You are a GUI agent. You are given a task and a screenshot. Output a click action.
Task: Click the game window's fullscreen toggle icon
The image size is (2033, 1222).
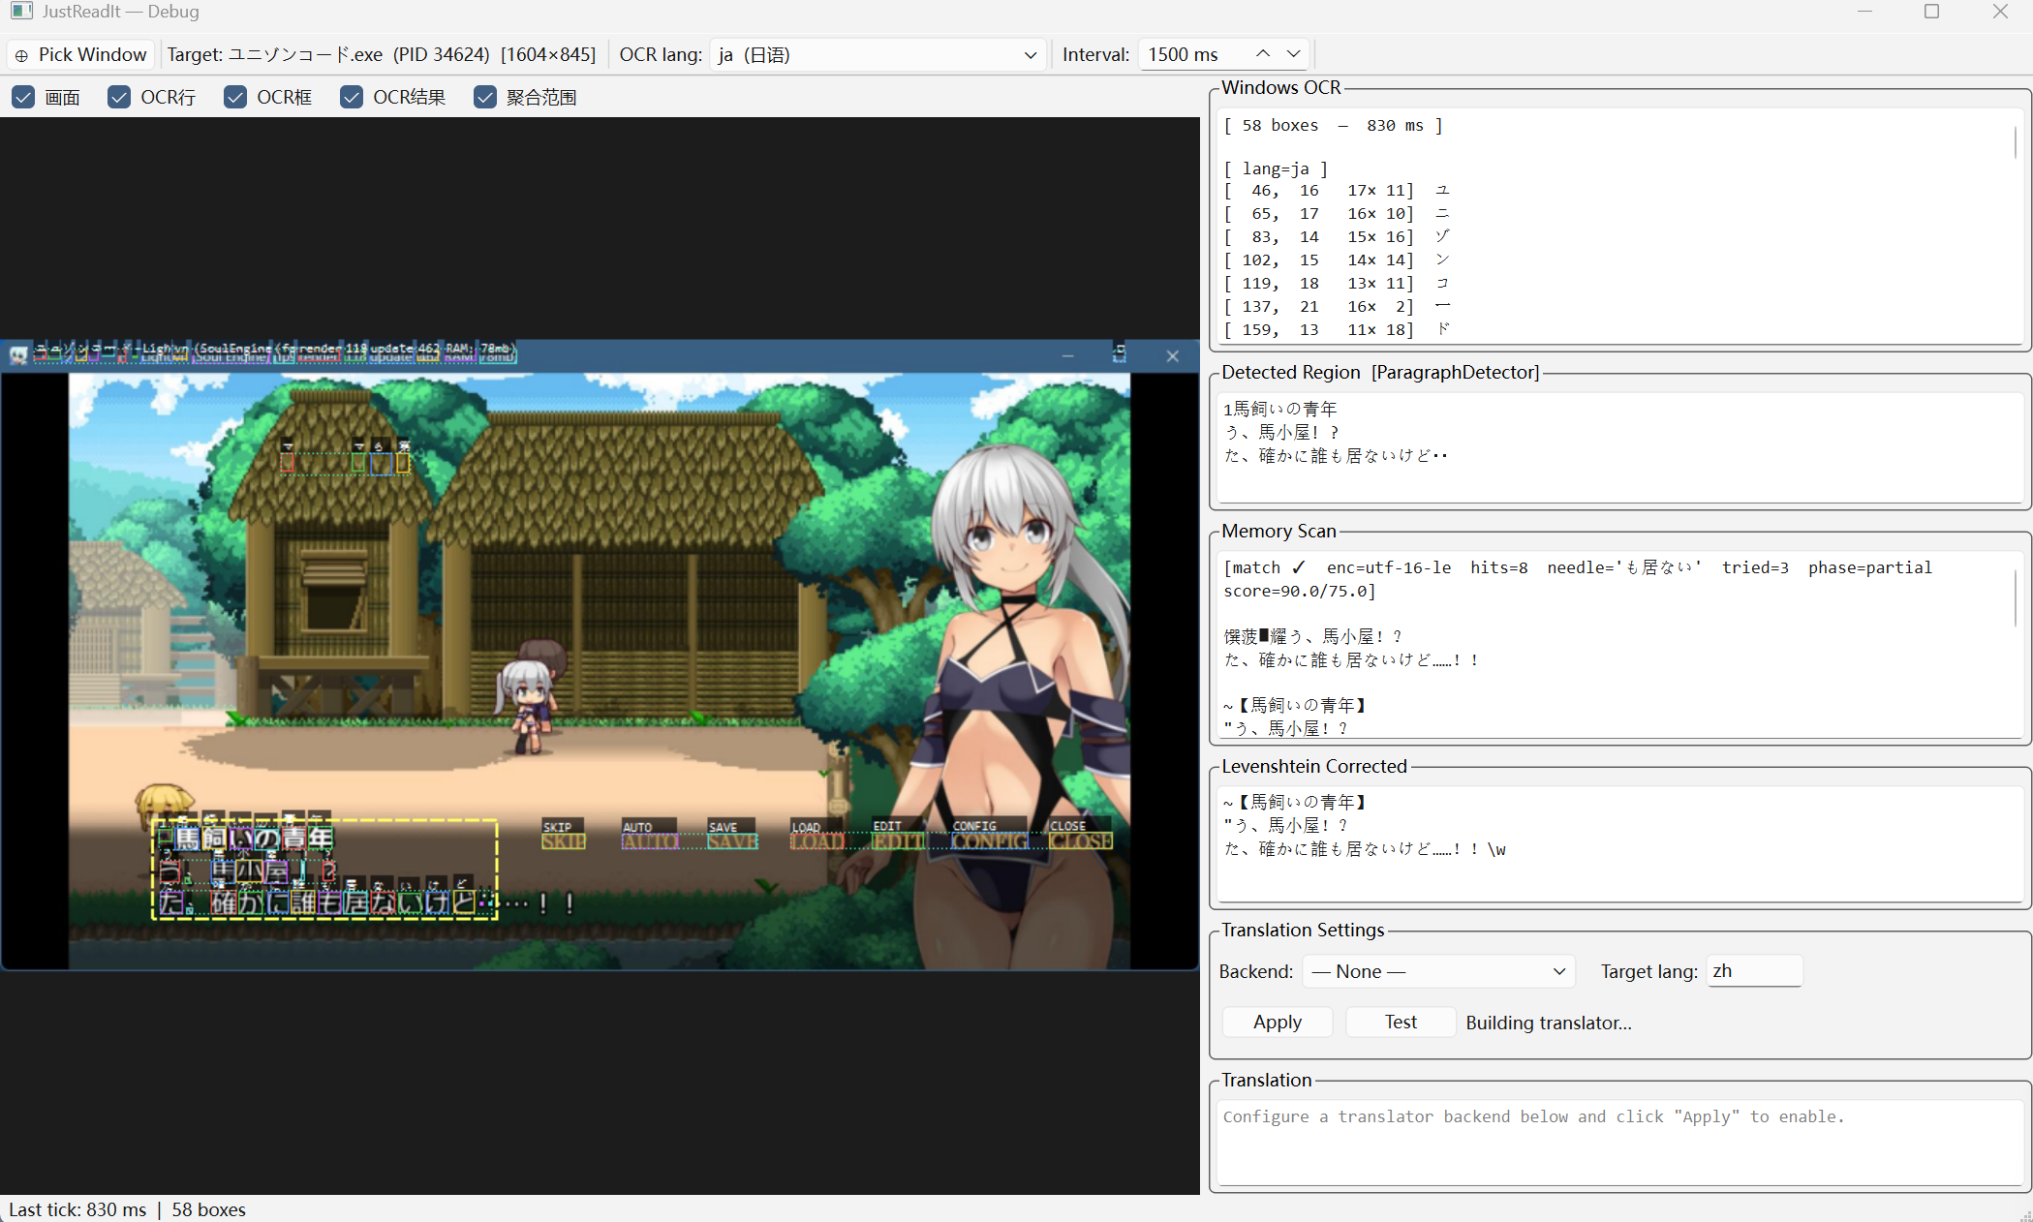1120,354
